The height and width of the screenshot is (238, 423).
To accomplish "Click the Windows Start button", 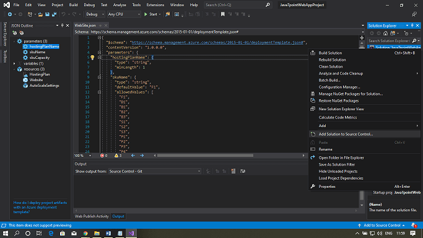I will (x=6, y=233).
